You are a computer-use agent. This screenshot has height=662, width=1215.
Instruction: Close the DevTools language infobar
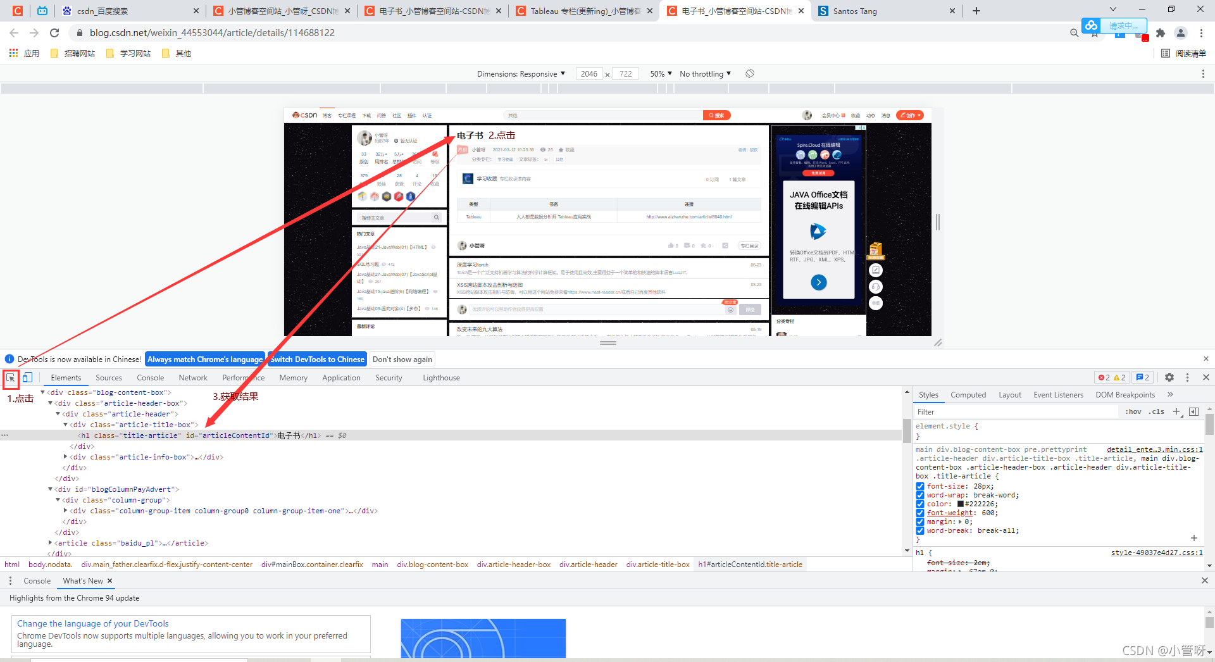click(1206, 359)
